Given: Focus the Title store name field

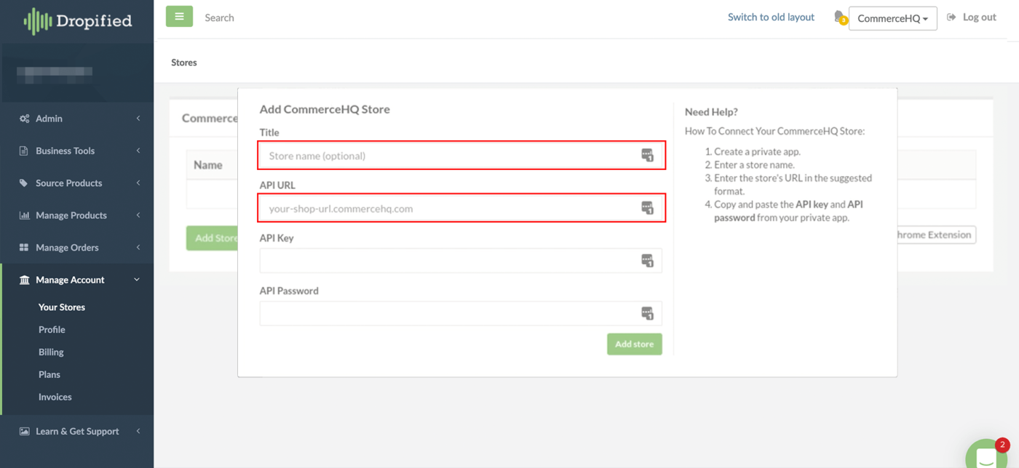Looking at the screenshot, I should [461, 156].
